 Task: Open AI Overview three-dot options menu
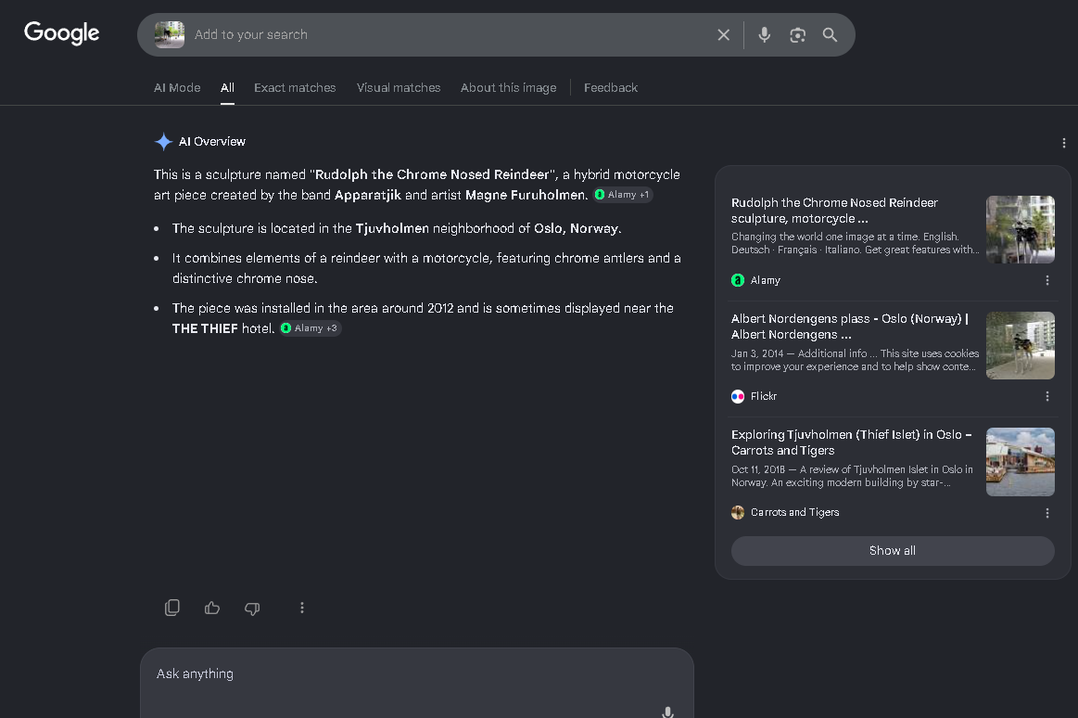(x=1063, y=143)
